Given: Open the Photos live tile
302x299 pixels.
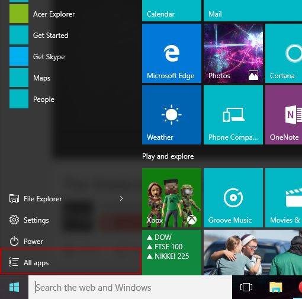Looking at the screenshot, I should tap(233, 53).
